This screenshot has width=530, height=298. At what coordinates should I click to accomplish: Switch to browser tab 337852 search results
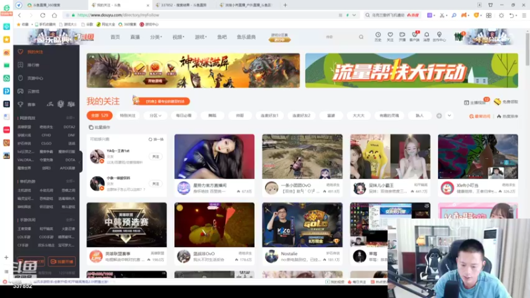[x=184, y=5]
